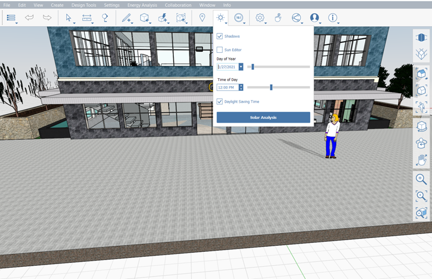Toggle perspective view cube in the right sidebar
Viewport: 432px width, 279px height.
[421, 37]
